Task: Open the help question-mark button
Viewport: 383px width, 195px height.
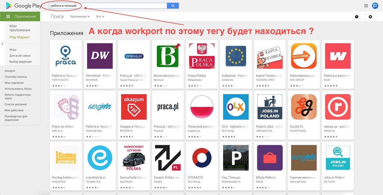Action: pos(357,17)
